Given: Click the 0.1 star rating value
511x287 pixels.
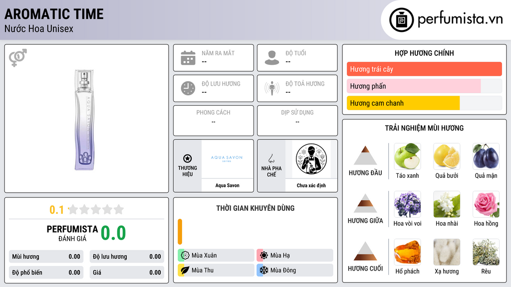Looking at the screenshot, I should click(x=57, y=210).
